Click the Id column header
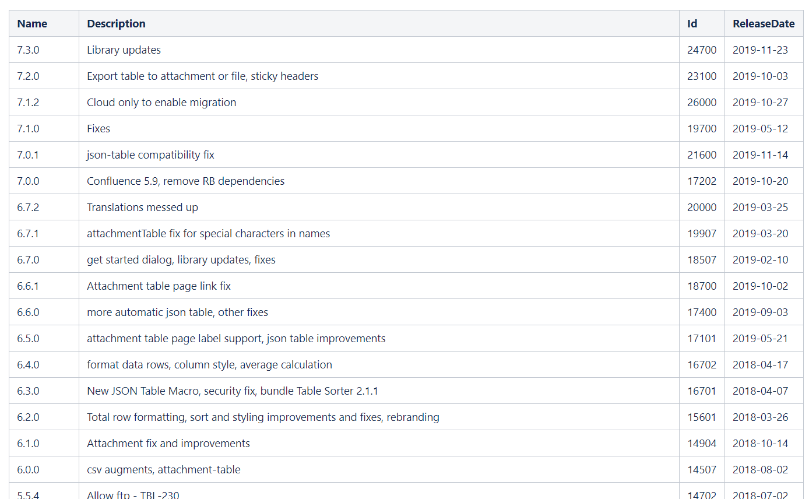The image size is (809, 499). click(x=692, y=24)
